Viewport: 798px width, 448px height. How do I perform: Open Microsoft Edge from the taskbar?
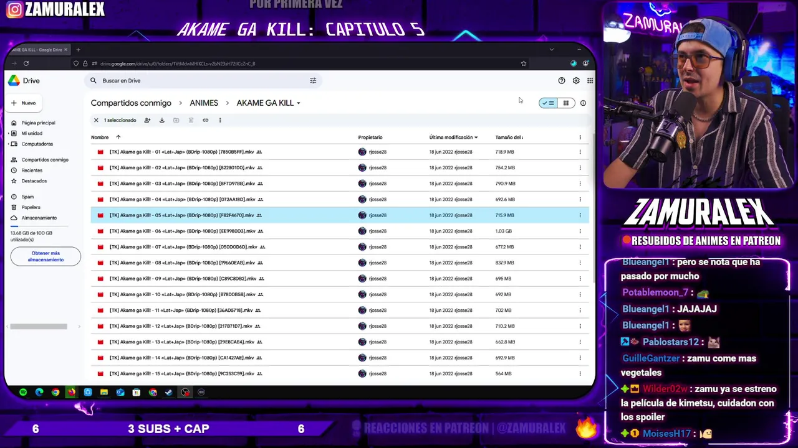39,392
